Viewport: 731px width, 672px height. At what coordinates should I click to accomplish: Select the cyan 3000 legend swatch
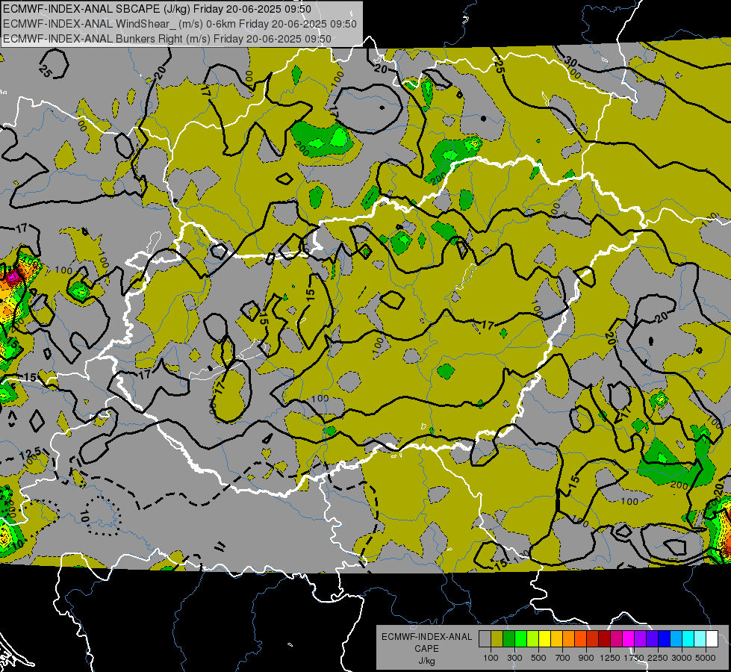[x=688, y=639]
